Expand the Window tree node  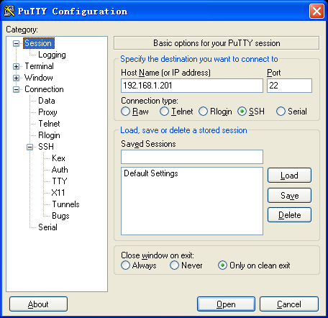pyautogui.click(x=16, y=78)
